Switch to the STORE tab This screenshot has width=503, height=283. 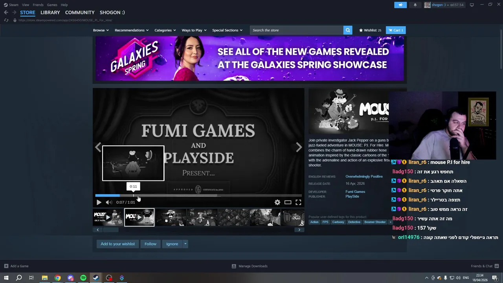(28, 13)
